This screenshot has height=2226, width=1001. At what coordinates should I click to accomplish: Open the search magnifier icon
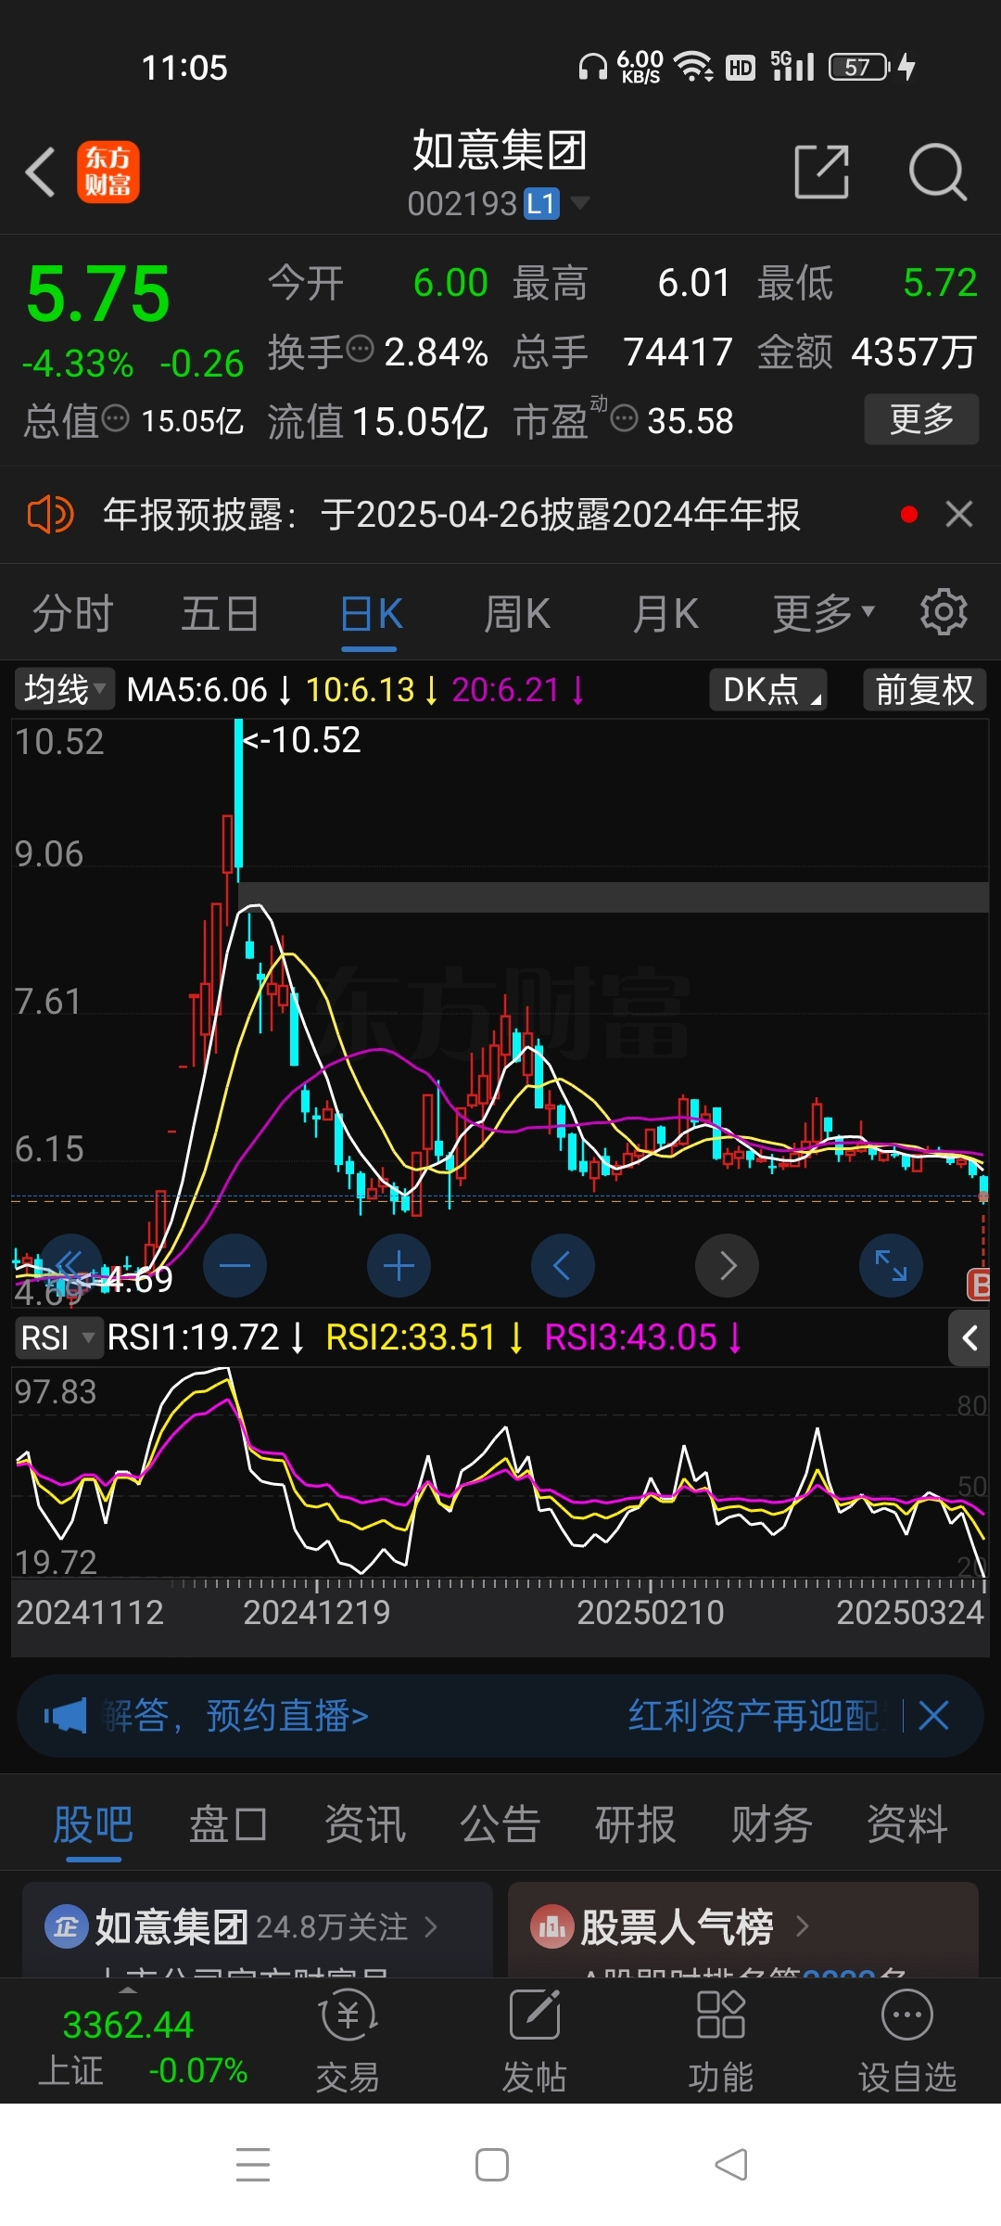point(937,172)
